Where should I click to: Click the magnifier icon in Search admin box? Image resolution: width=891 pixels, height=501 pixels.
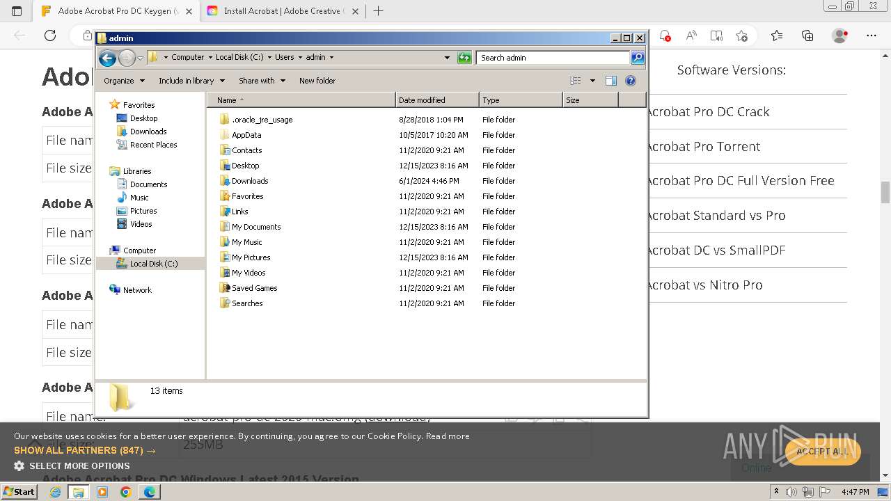click(x=638, y=58)
